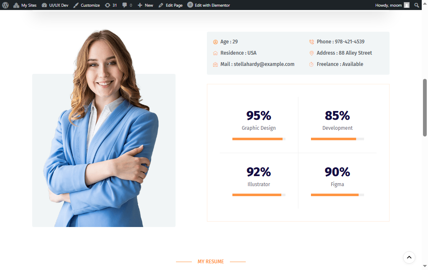Open the My Sites dropdown
The height and width of the screenshot is (270, 428).
point(25,5)
